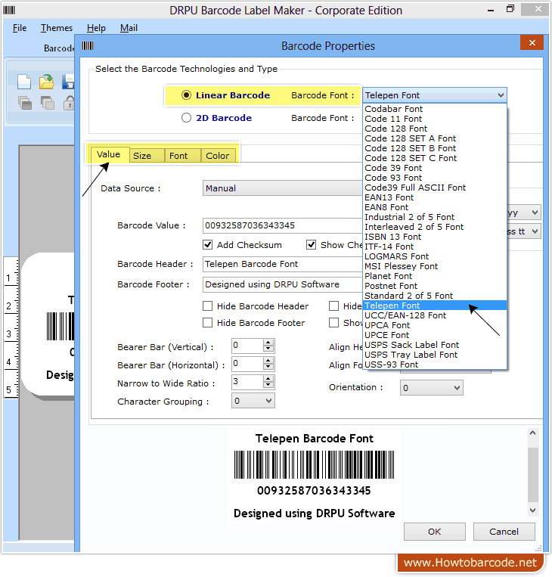Click the Cancel button
This screenshot has width=552, height=577.
504,532
